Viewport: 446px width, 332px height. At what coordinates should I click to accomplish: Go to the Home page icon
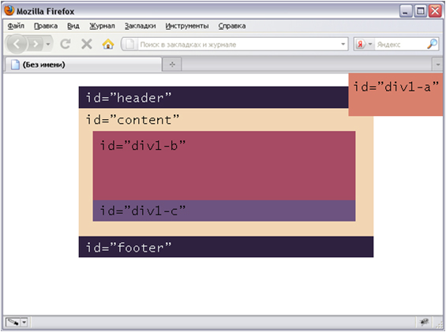pos(108,44)
